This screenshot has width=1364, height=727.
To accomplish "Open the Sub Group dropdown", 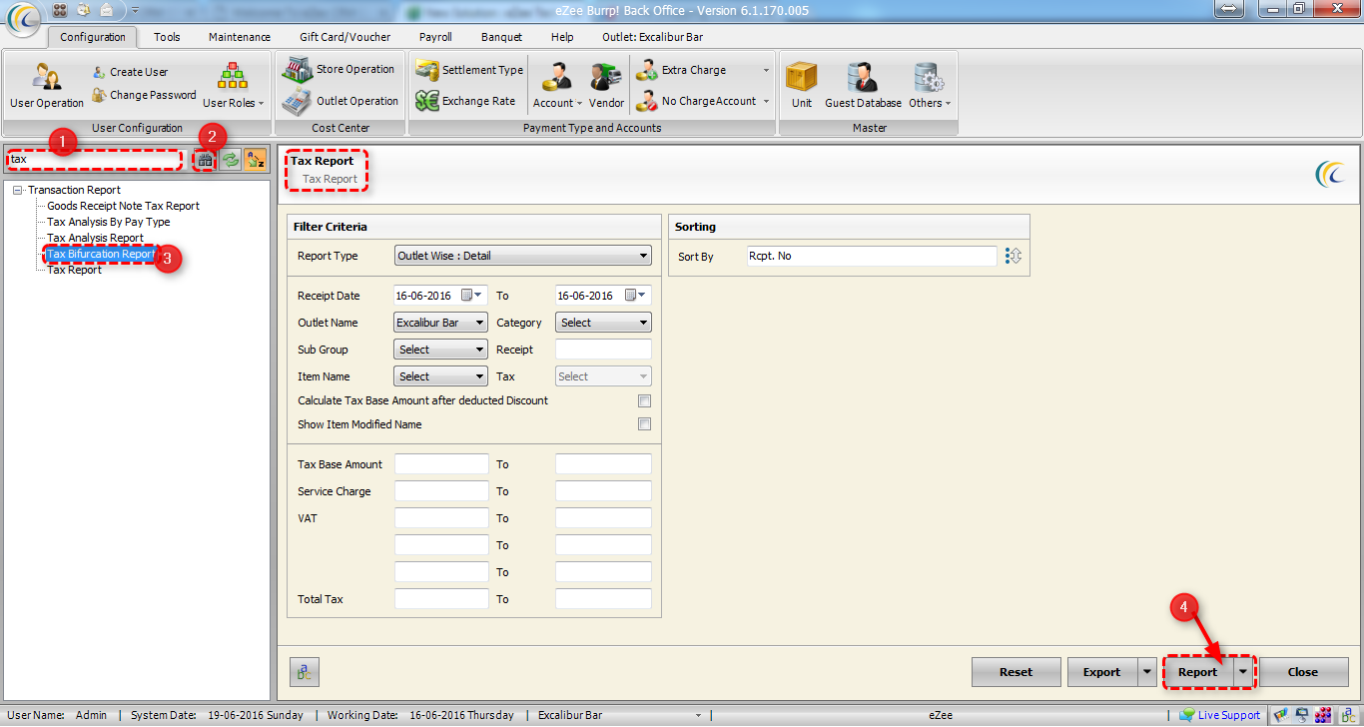I will click(x=441, y=350).
